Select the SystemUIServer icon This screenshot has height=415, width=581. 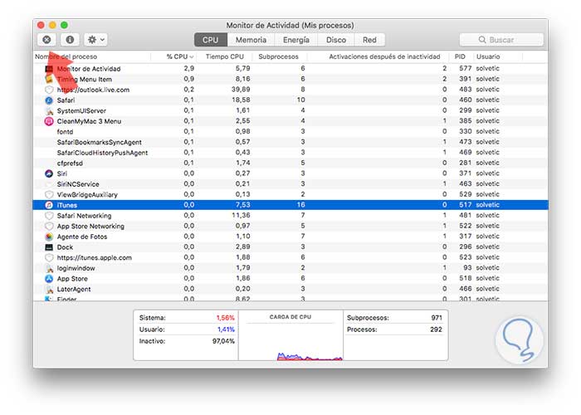click(x=49, y=110)
